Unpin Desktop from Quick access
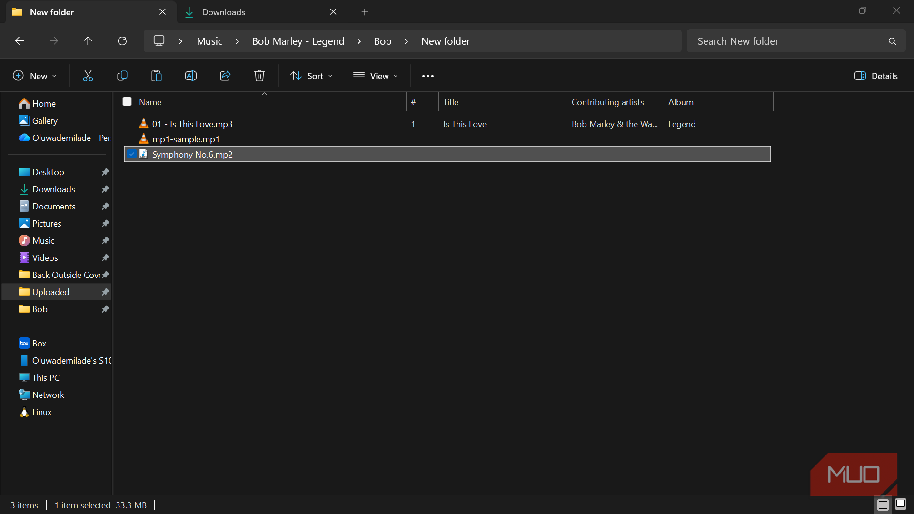 [x=105, y=172]
